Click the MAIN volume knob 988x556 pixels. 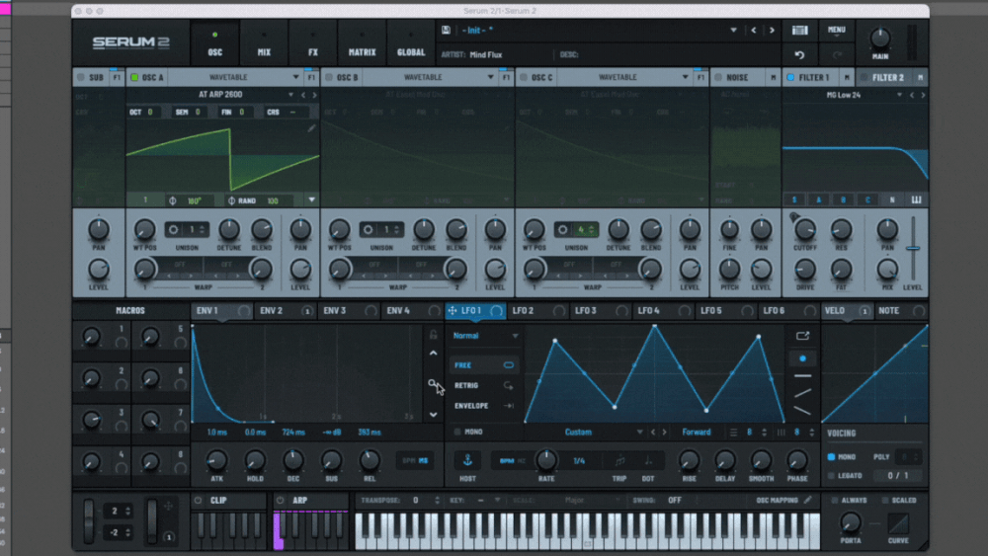[x=879, y=40]
